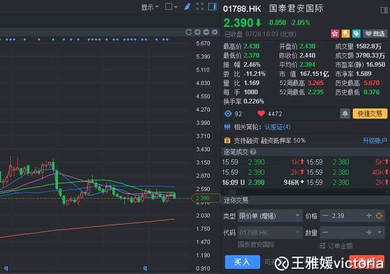Zoom in chart with plus circle icon
This screenshot has height=274, width=390.
coord(197,32)
